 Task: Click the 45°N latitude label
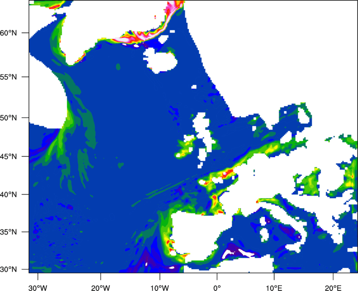point(9,157)
